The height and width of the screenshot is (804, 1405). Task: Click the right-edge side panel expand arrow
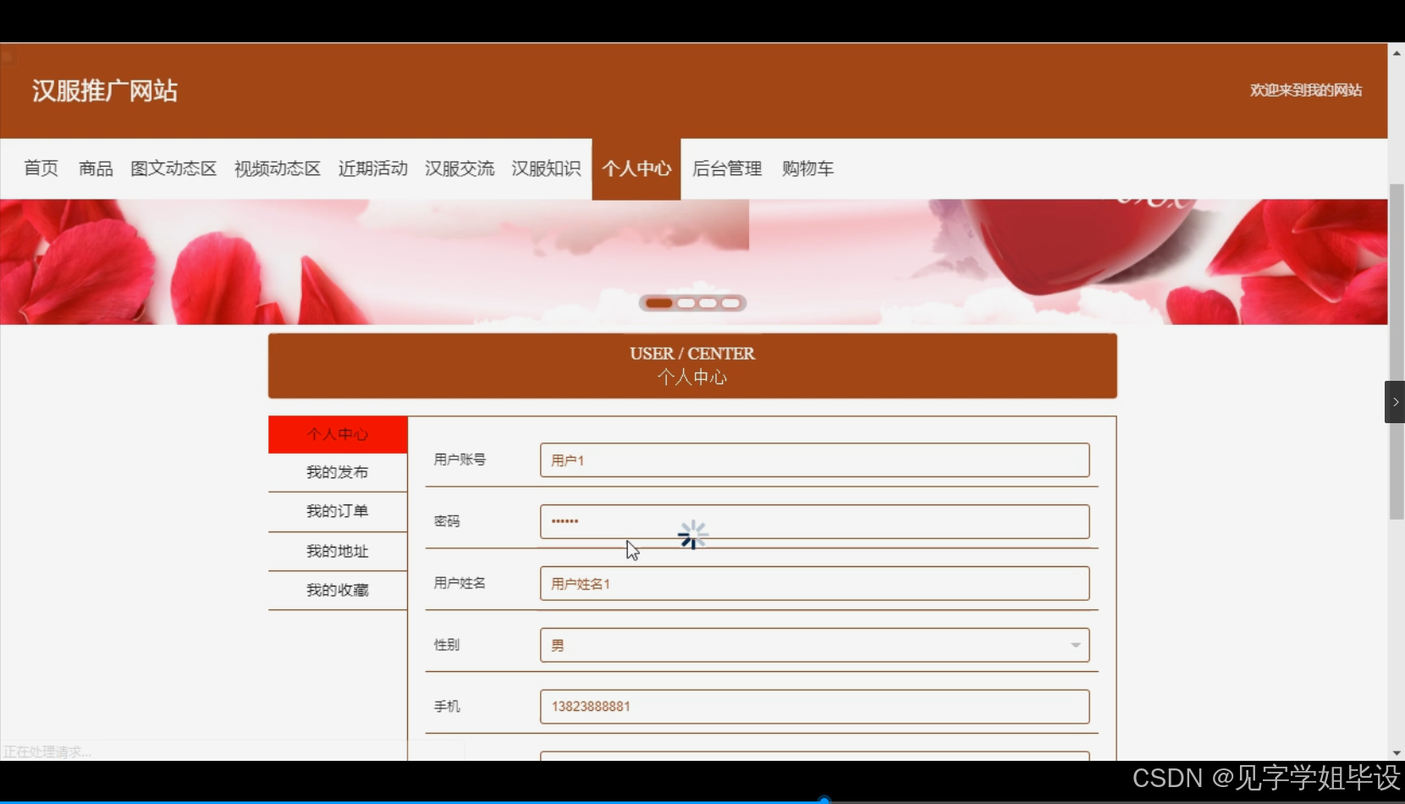pos(1395,402)
